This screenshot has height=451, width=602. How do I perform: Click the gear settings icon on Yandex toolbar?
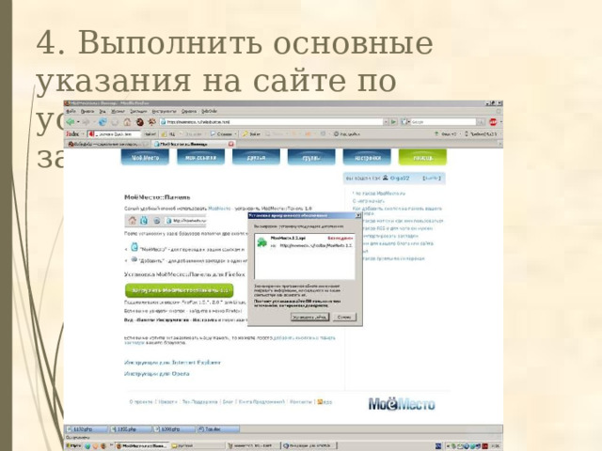pyautogui.click(x=336, y=133)
